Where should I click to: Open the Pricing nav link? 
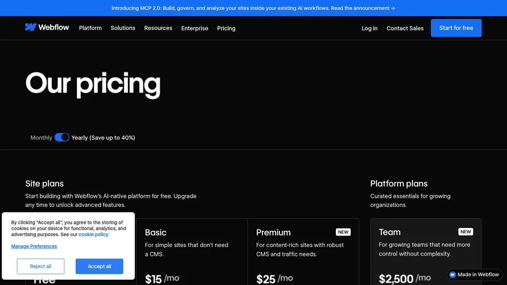click(227, 28)
